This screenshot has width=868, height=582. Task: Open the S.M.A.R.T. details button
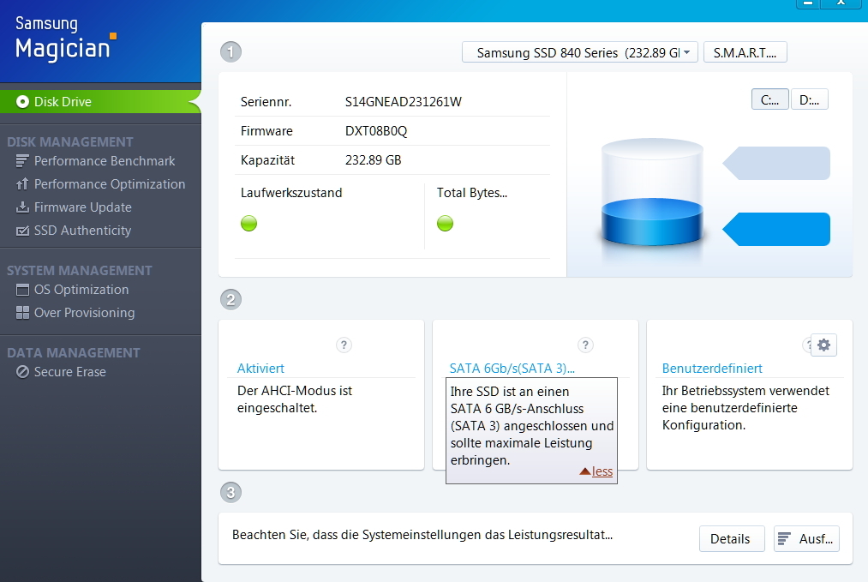coord(745,52)
